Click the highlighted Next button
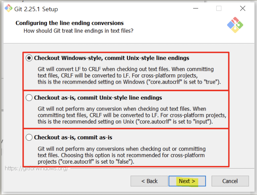The image size is (257, 195). click(187, 181)
